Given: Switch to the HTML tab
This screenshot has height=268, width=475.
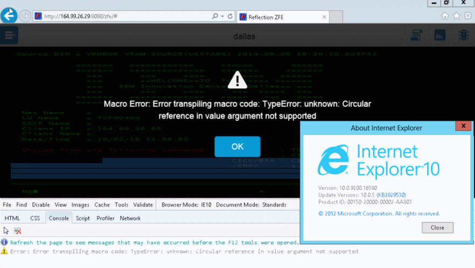Looking at the screenshot, I should [12, 218].
